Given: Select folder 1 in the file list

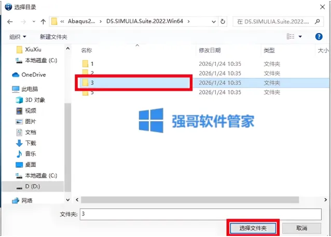Looking at the screenshot, I should [x=92, y=64].
